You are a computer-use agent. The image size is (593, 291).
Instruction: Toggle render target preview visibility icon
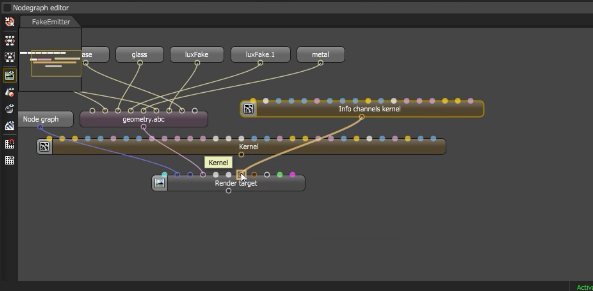(x=10, y=76)
